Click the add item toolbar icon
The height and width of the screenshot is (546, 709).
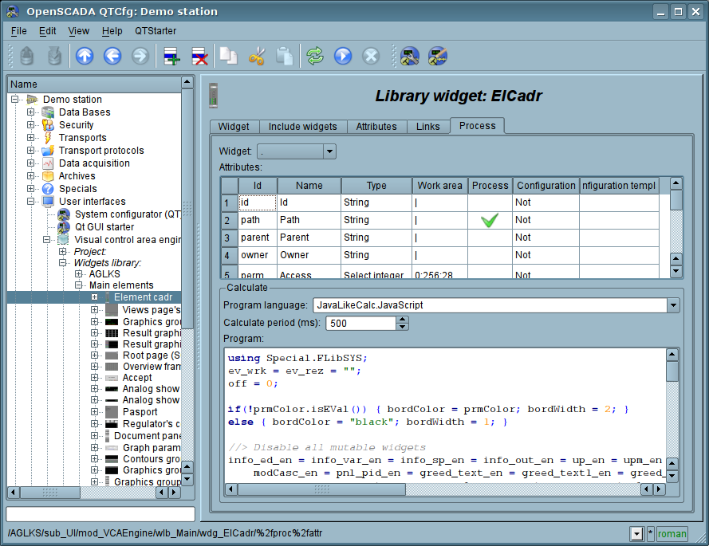click(x=171, y=56)
